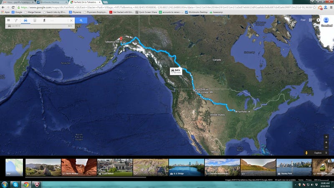Open the North Window photo thumbnail
334x188 pixels.
79,168
